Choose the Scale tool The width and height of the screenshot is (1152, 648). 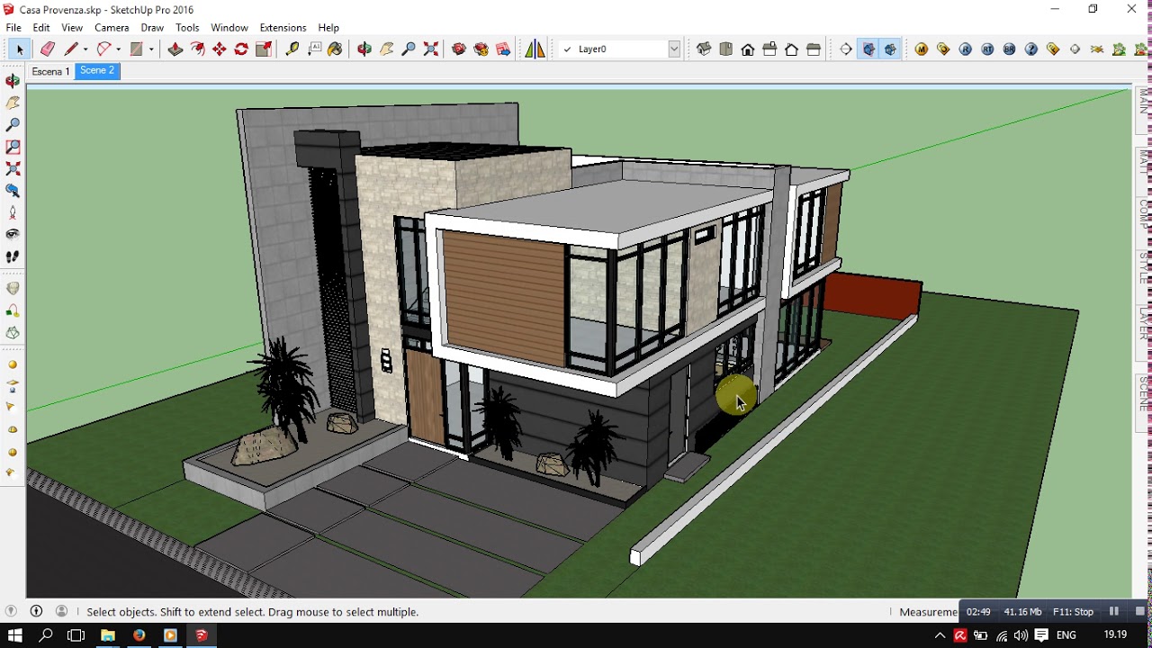pos(264,49)
